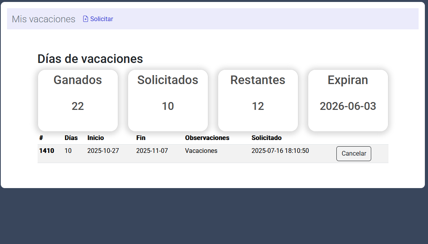Select the Observaciones column header

207,138
